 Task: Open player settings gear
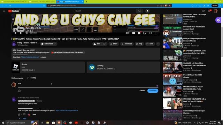click(x=139, y=33)
